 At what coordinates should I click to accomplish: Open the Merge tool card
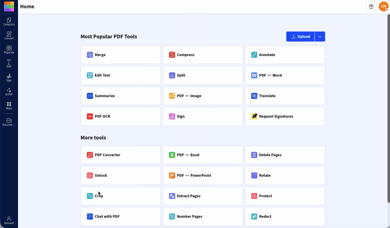coord(121,55)
